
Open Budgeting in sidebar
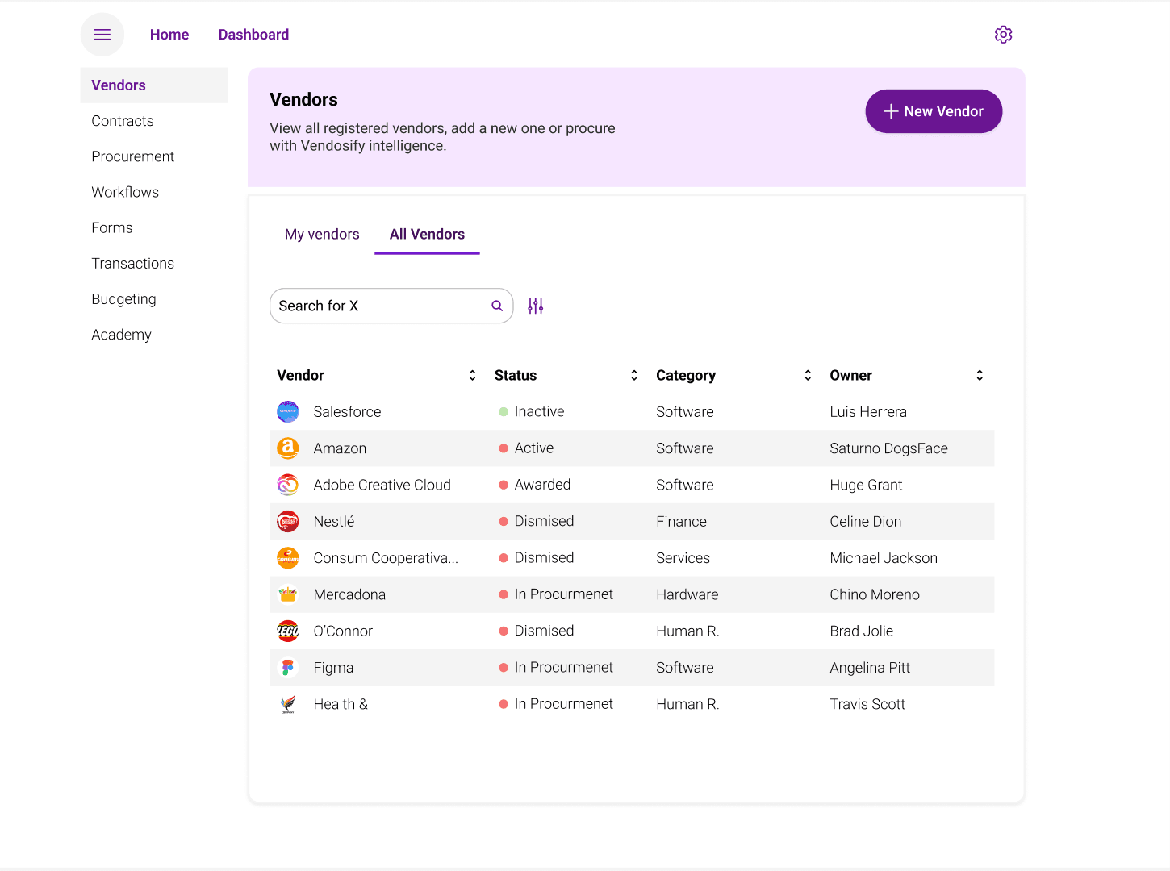[x=124, y=299]
